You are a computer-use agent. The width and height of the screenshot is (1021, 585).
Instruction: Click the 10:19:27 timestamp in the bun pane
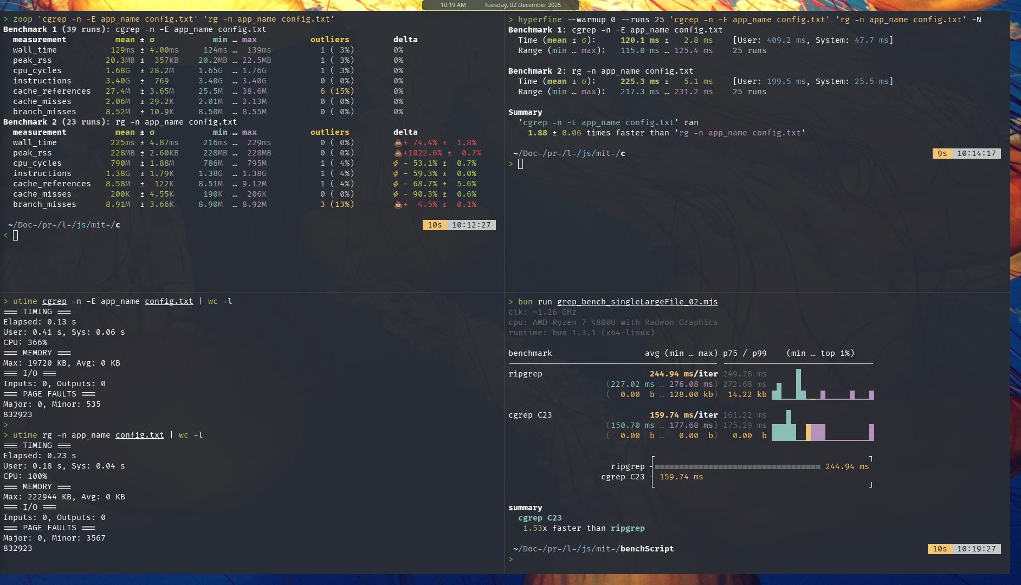click(x=976, y=549)
